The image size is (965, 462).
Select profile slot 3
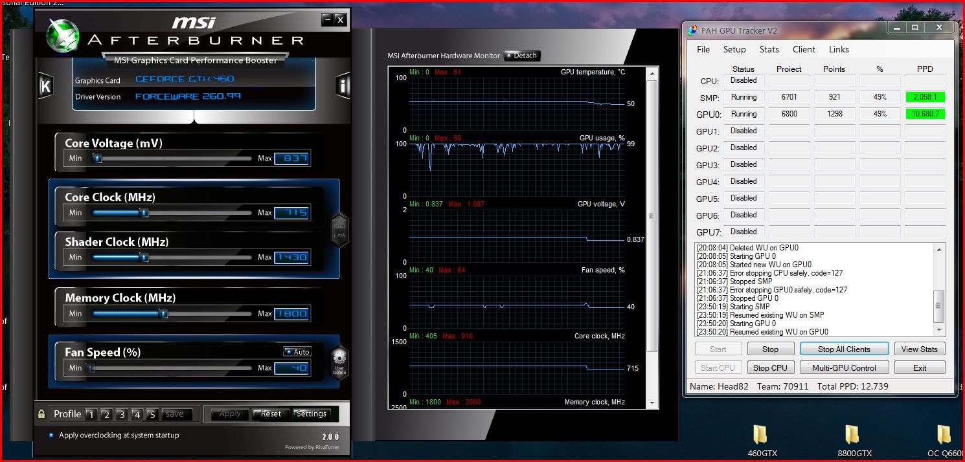pyautogui.click(x=122, y=414)
